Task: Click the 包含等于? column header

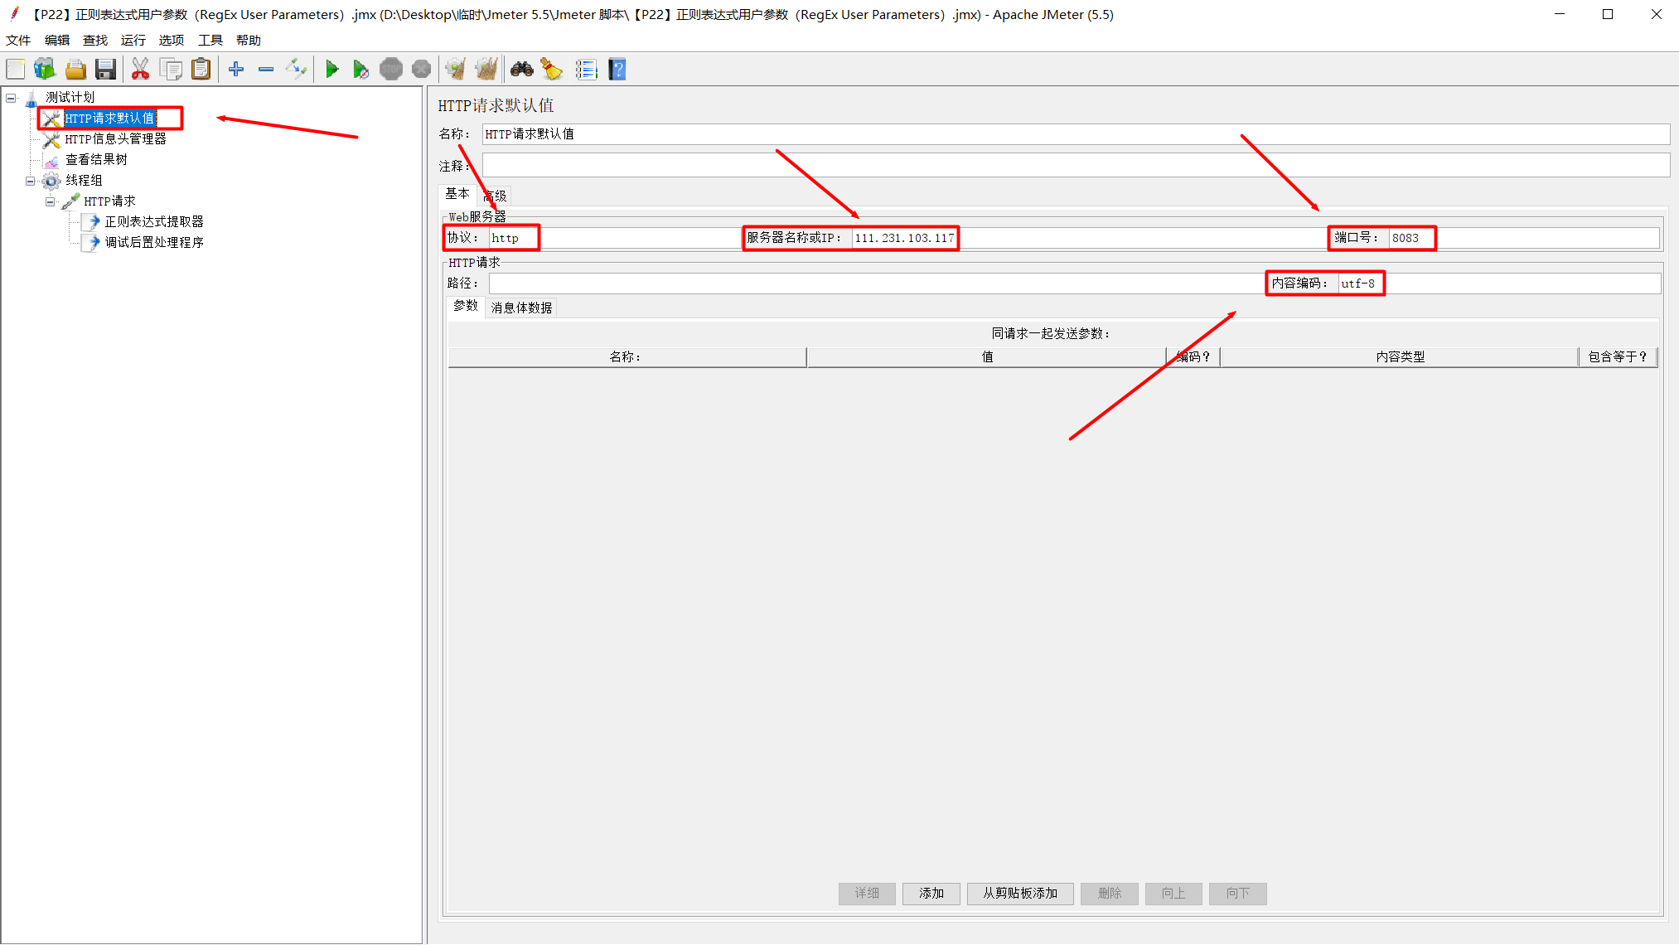Action: point(1618,357)
